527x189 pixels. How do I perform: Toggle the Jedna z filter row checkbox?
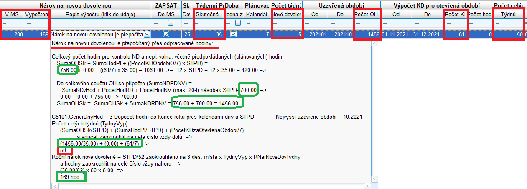click(238, 23)
